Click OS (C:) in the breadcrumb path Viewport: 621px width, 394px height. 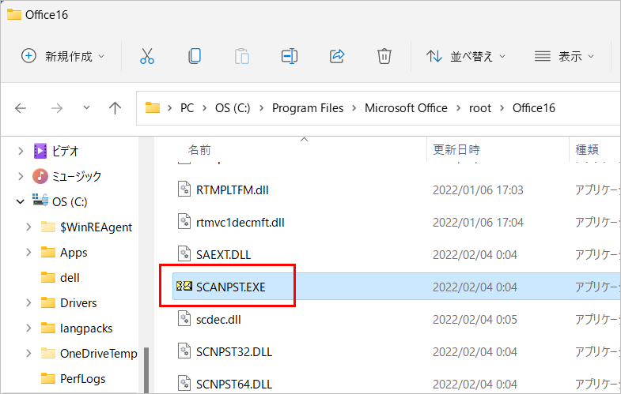coord(233,108)
